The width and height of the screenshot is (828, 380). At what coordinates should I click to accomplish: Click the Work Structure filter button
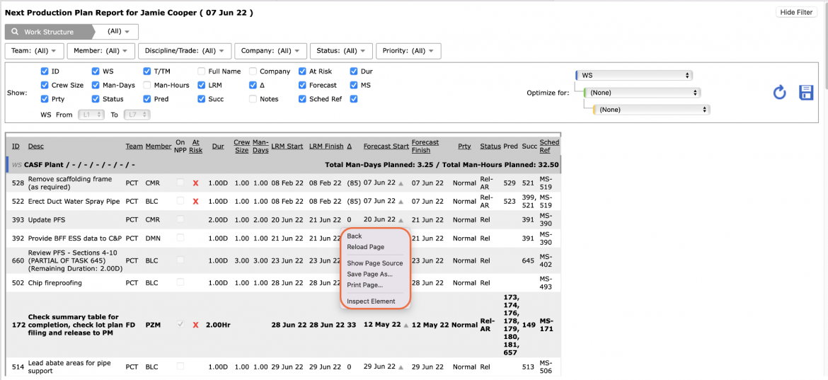click(49, 32)
